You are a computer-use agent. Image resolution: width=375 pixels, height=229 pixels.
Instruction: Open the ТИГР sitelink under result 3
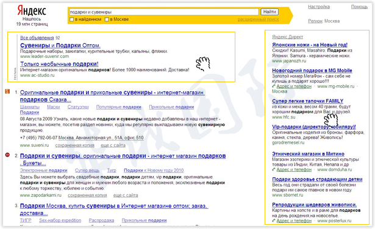coord(26,220)
